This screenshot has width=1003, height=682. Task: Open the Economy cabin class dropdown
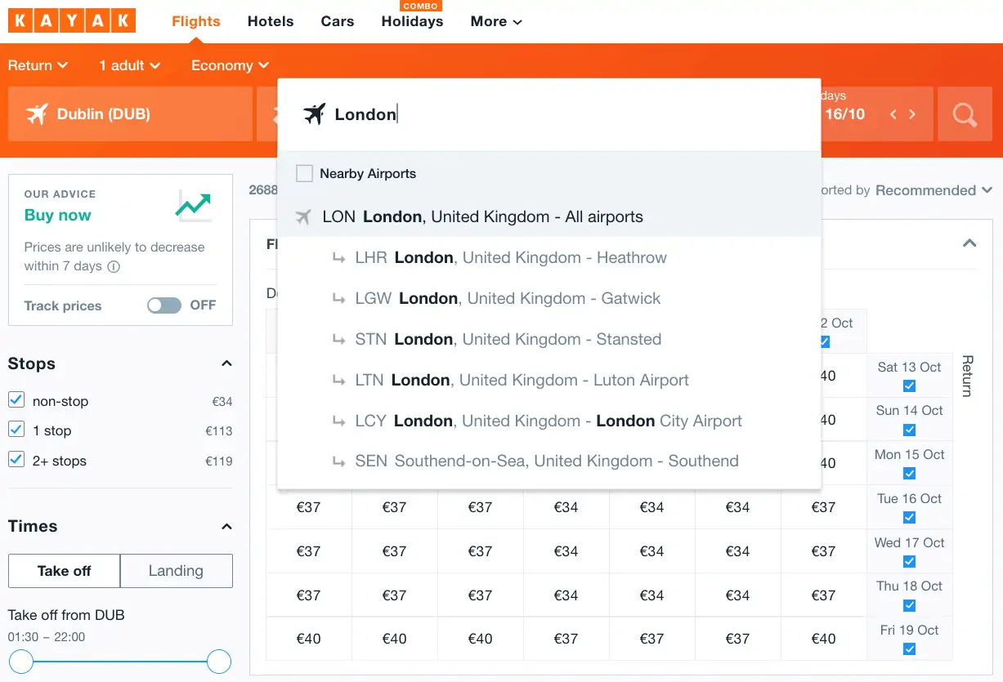point(230,65)
